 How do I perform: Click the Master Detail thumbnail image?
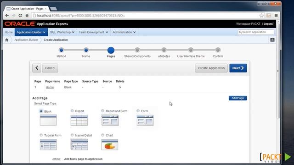click(x=79, y=144)
